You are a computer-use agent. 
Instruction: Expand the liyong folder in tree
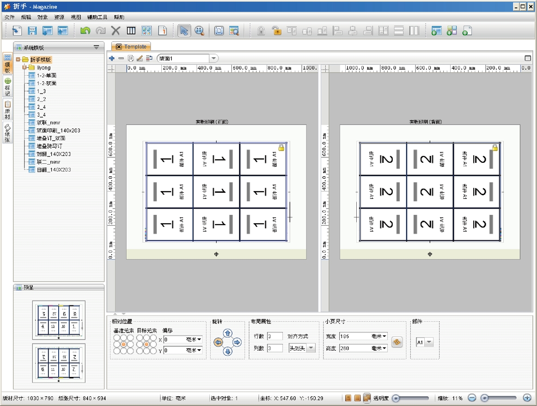point(25,68)
